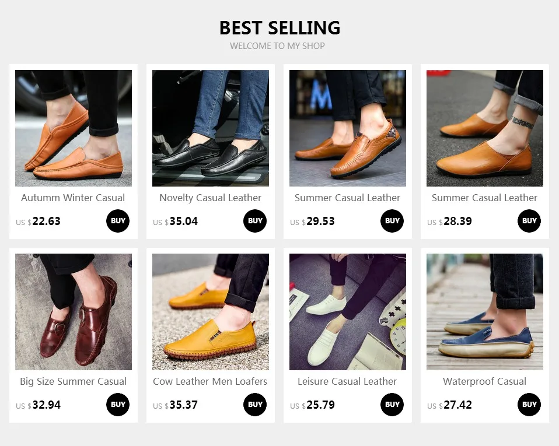The width and height of the screenshot is (559, 446).
Task: View the yellow loafers product photo
Action: point(211,312)
